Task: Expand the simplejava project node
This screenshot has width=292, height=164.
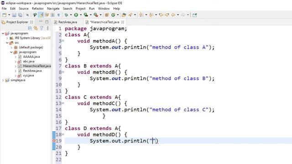Action: [3, 80]
